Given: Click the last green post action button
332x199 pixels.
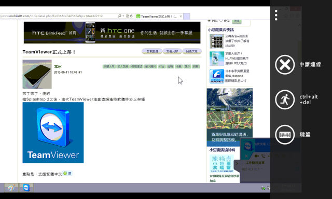Looking at the screenshot, I should click(x=196, y=66).
